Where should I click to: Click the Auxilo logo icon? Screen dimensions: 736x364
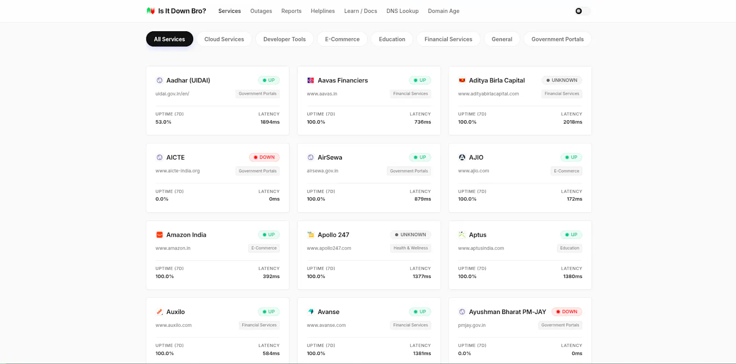[x=160, y=312]
